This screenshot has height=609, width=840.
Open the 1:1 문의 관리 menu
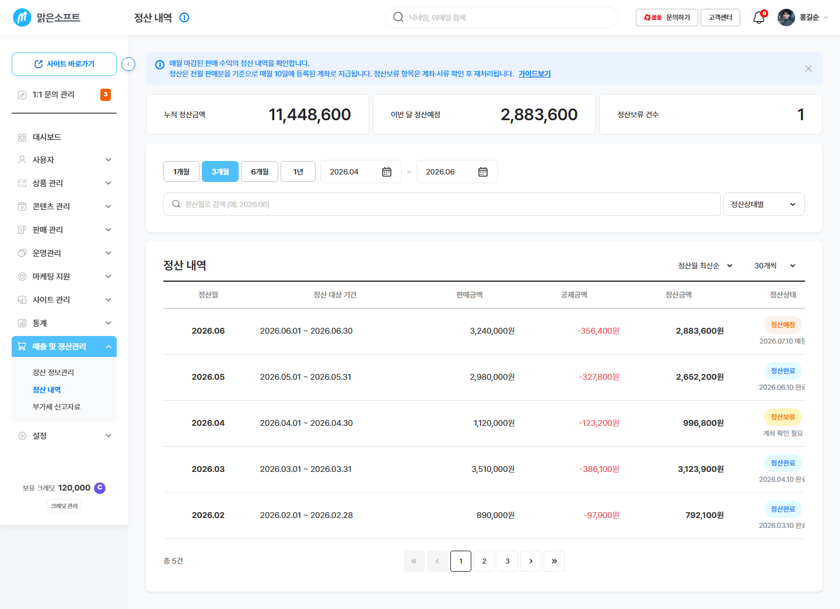[x=64, y=94]
